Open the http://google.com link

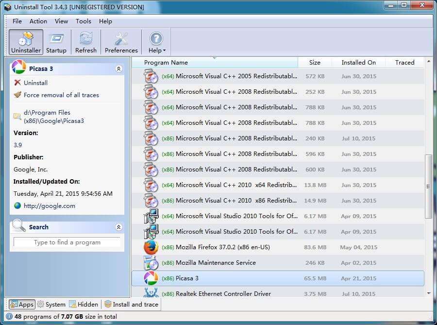coord(50,206)
